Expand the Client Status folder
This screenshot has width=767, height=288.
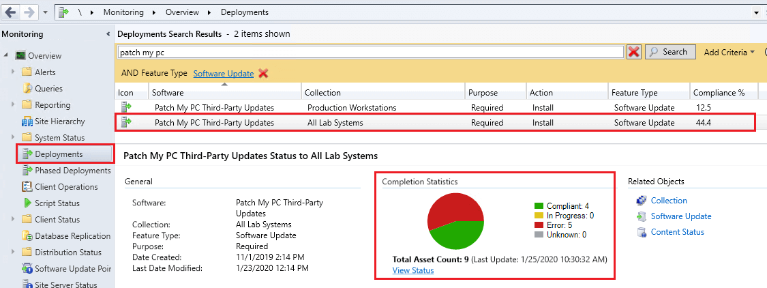pos(14,220)
